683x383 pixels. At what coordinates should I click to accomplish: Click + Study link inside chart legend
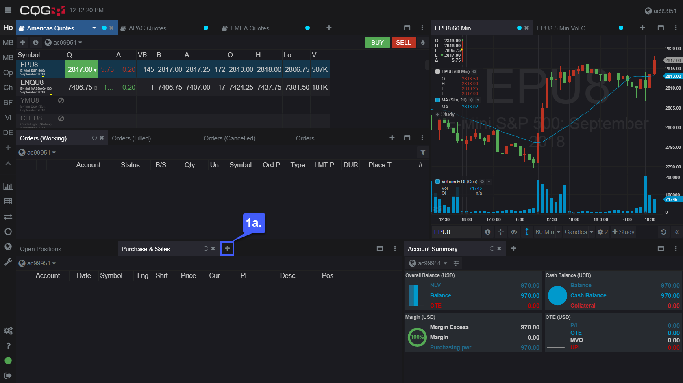[445, 114]
